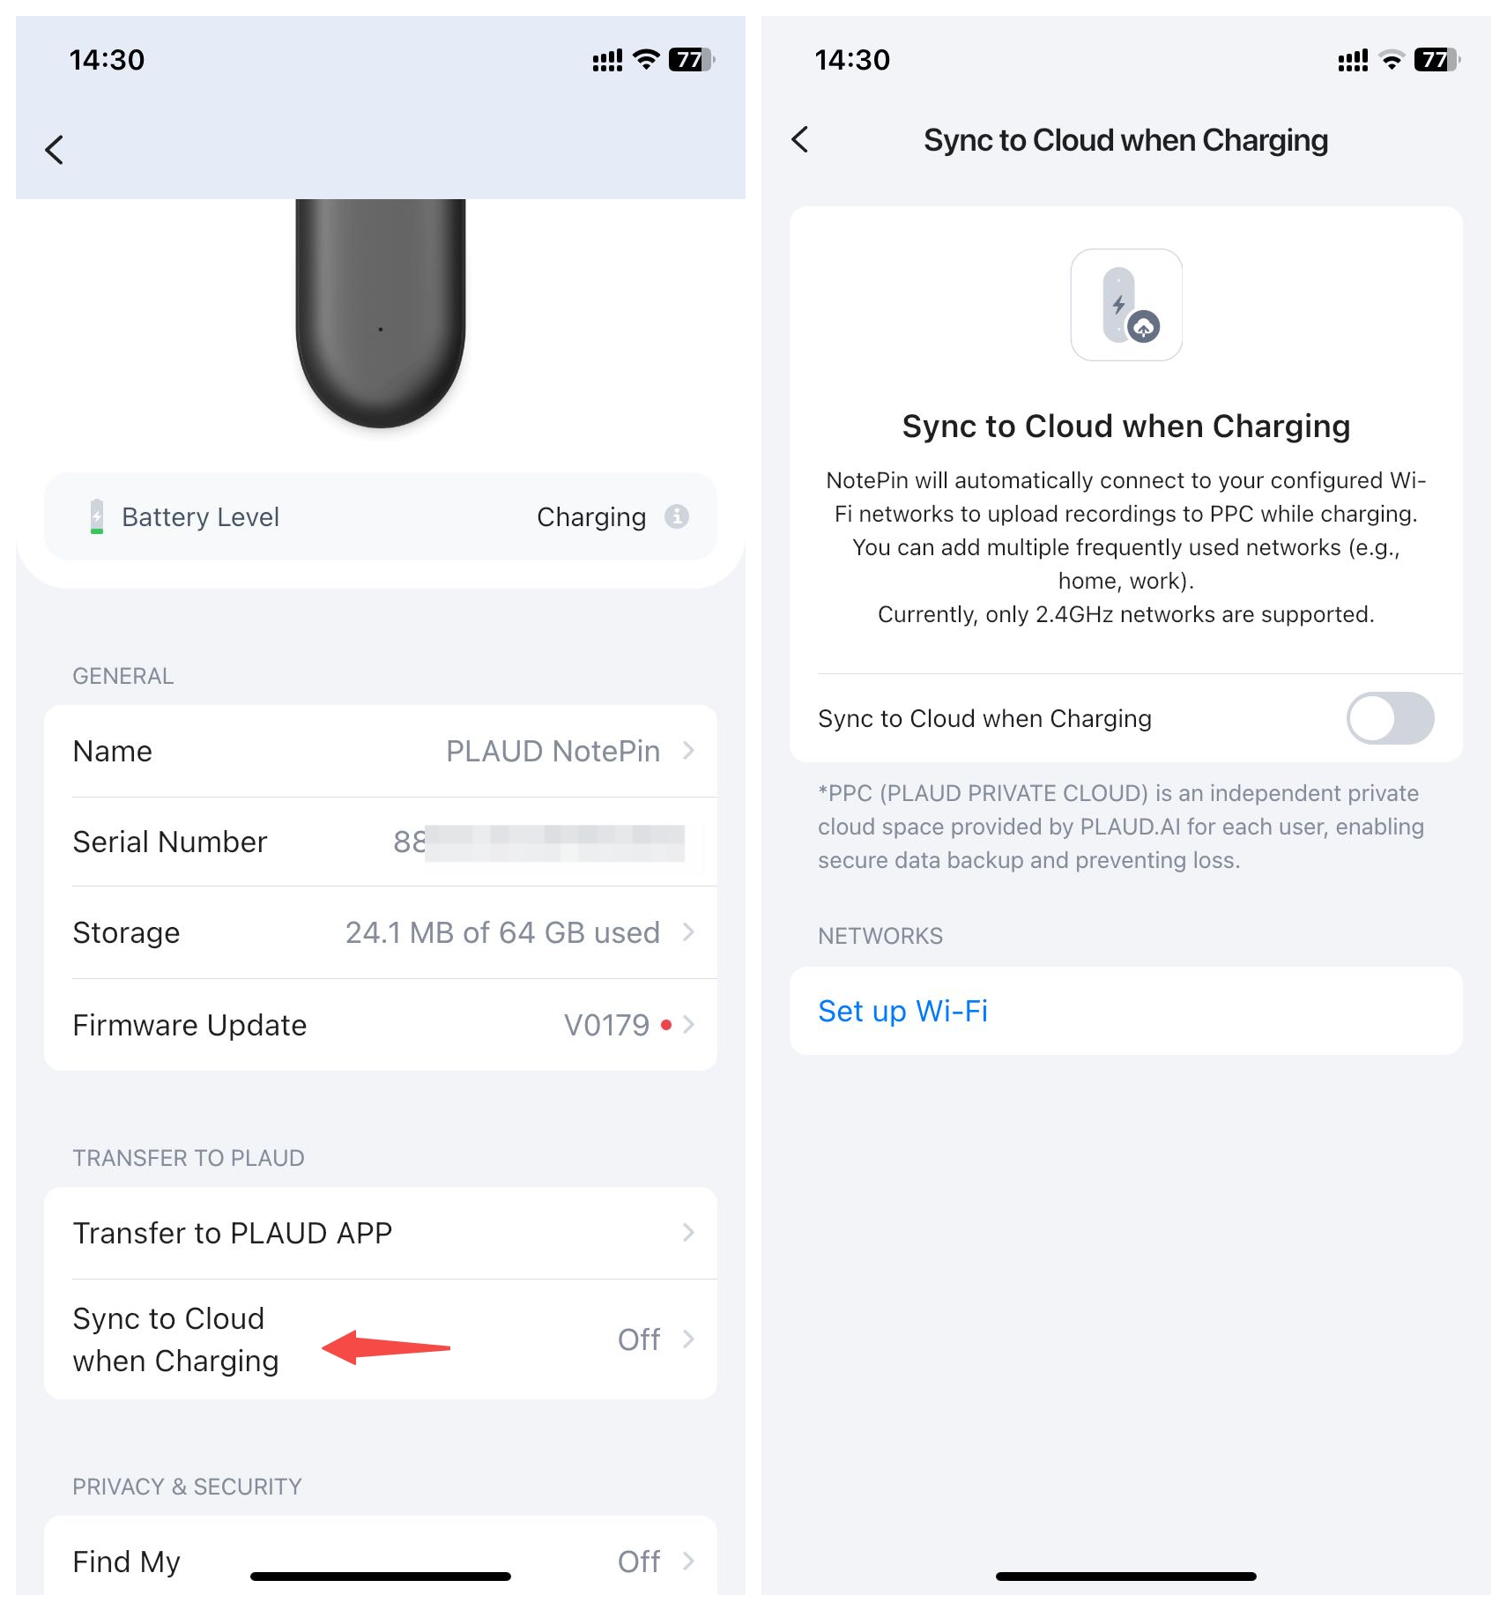Tap the battery info icon beside Charging
The image size is (1507, 1610).
[677, 516]
